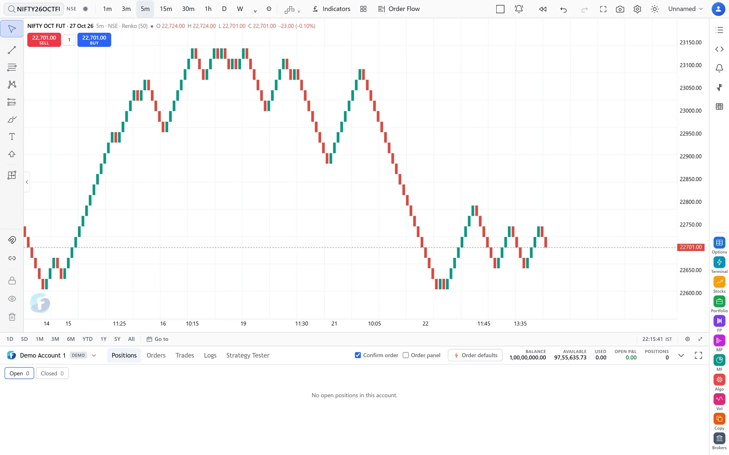729x455 pixels.
Task: Expand Demo Account 1 dropdown
Action: tap(94, 355)
